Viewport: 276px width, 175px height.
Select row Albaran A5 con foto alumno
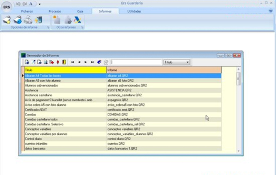123,81
